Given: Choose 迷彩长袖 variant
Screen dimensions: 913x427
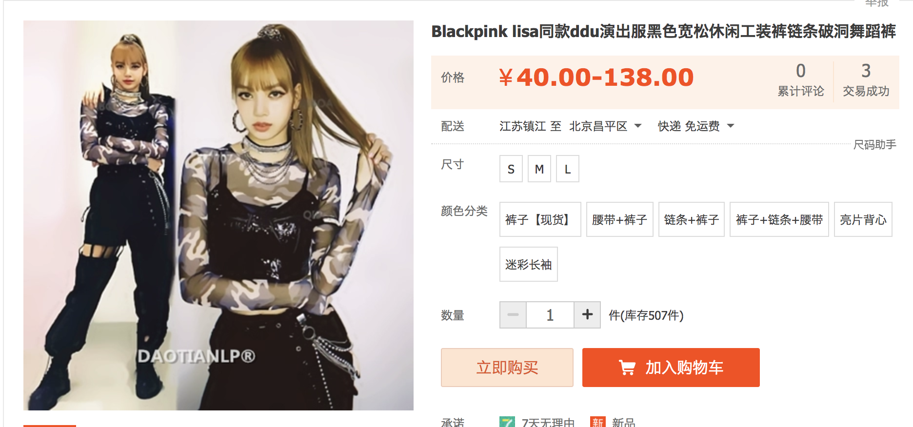Looking at the screenshot, I should (529, 264).
